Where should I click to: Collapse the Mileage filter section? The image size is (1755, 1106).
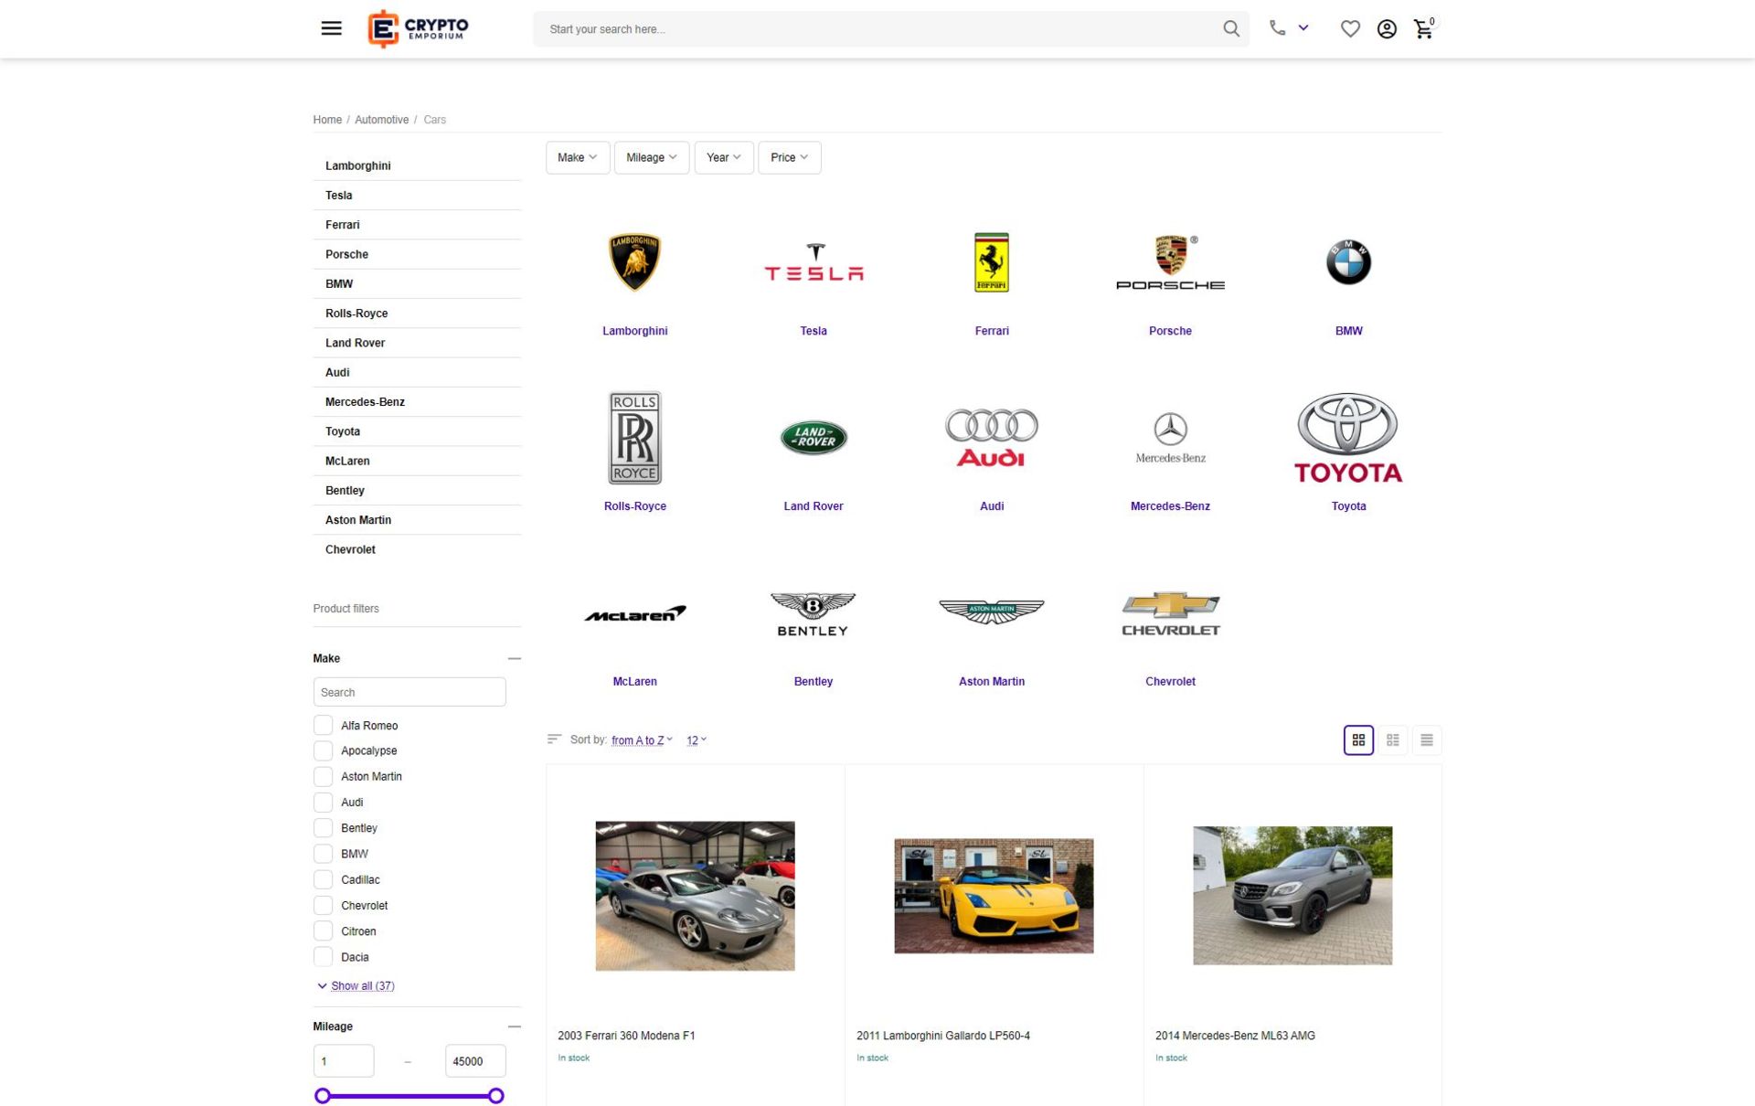click(514, 1026)
